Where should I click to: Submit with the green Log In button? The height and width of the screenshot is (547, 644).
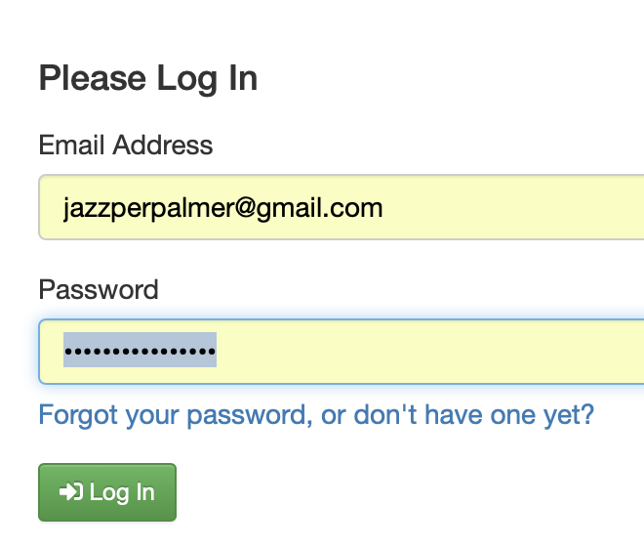point(107,492)
